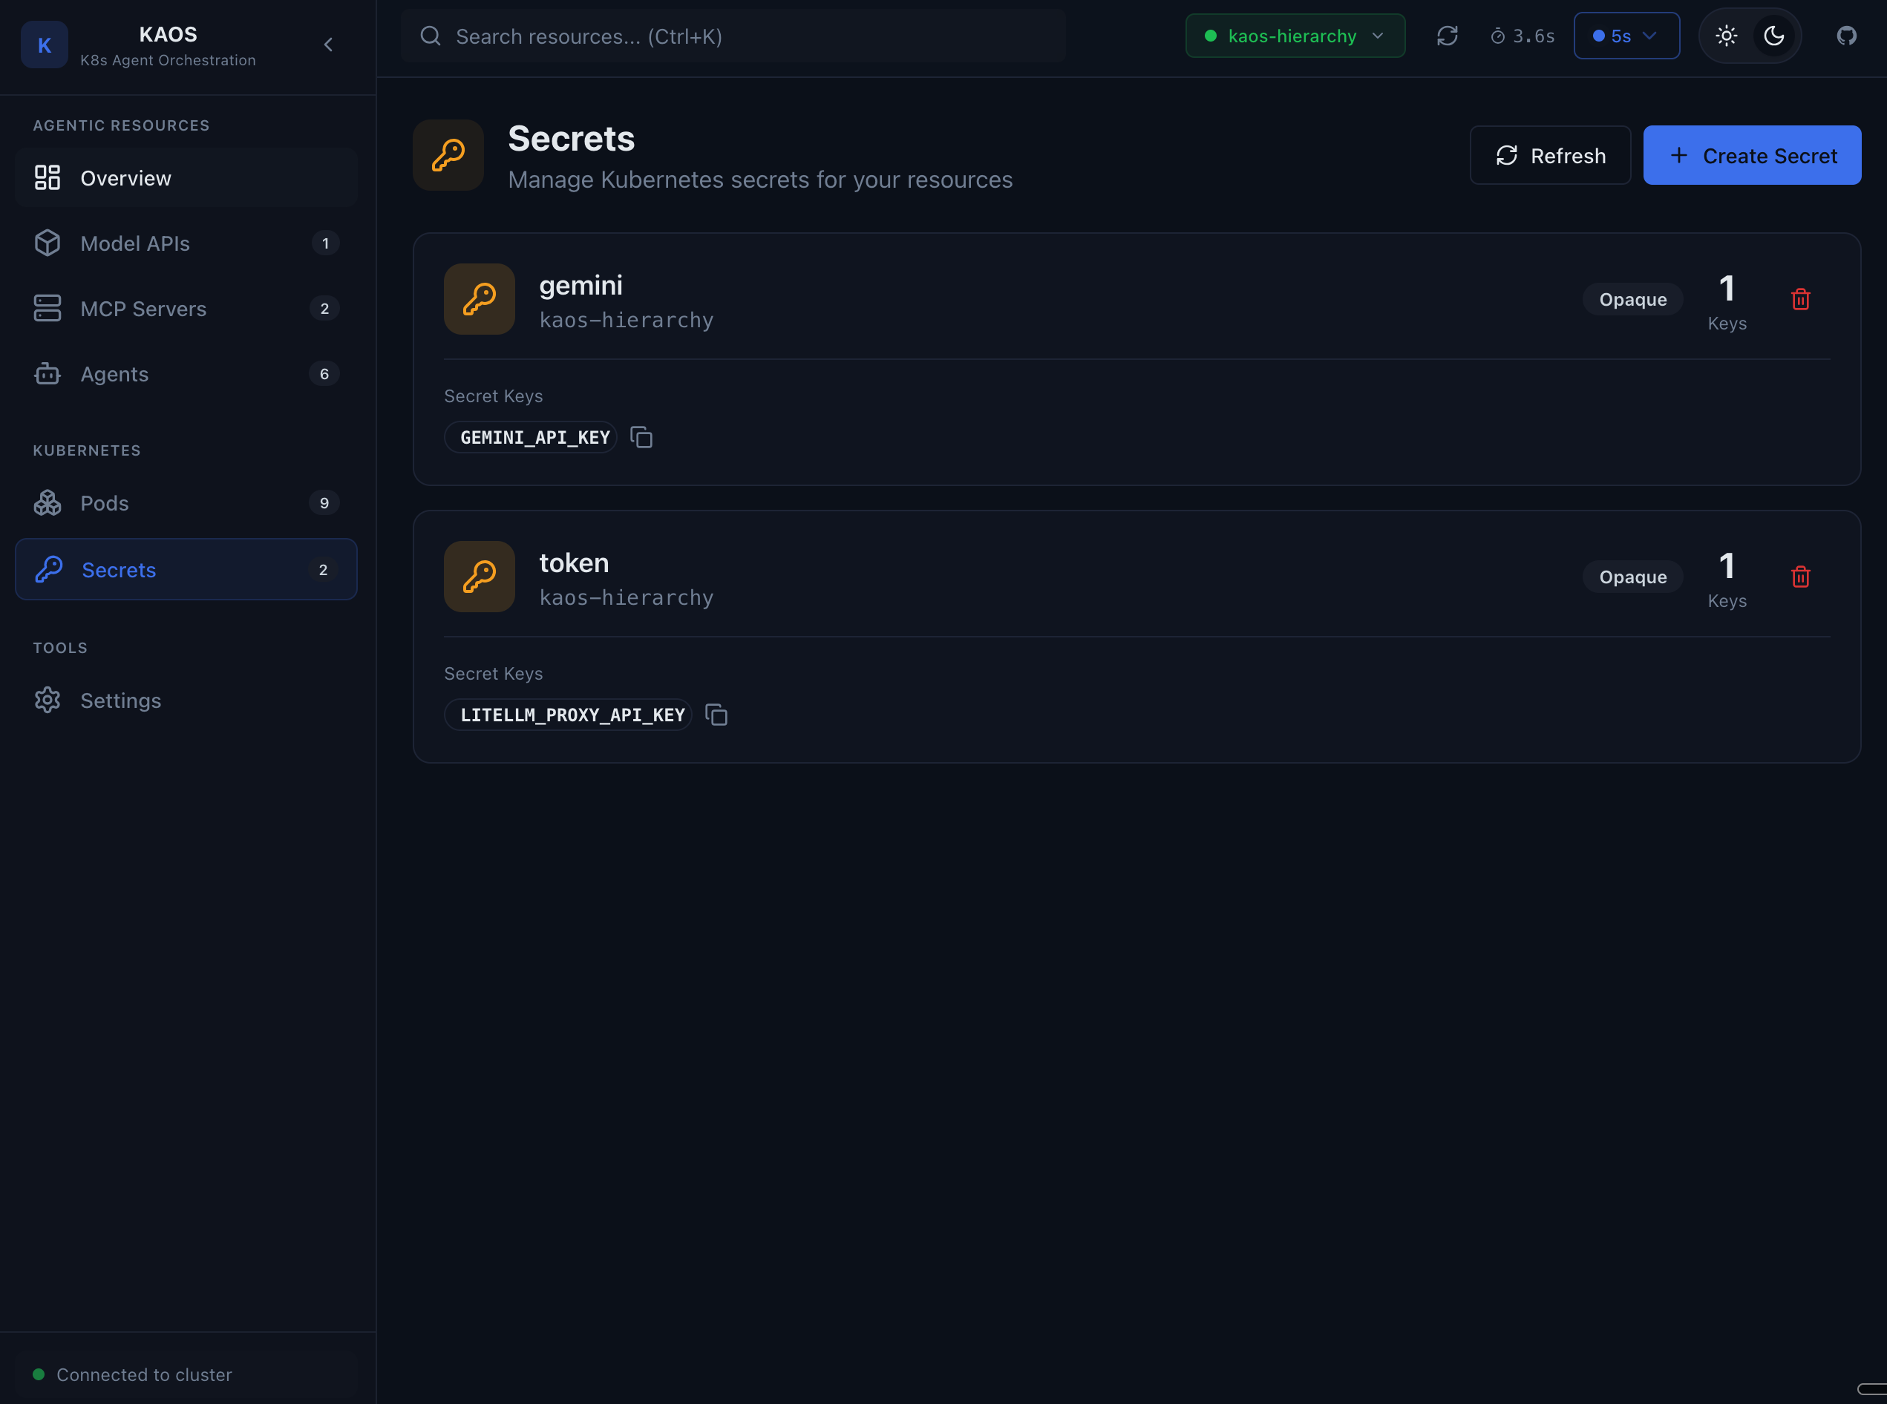Image resolution: width=1887 pixels, height=1404 pixels.
Task: Open Settings in the Tools section
Action: coord(121,701)
